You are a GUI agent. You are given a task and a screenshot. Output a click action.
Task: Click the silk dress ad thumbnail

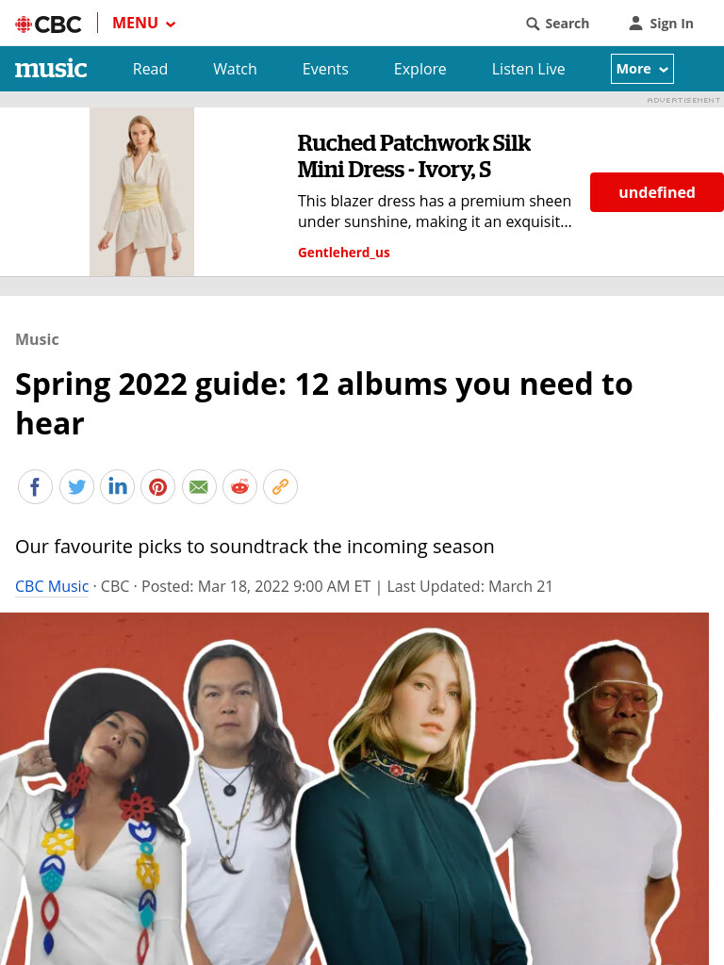[x=141, y=192]
